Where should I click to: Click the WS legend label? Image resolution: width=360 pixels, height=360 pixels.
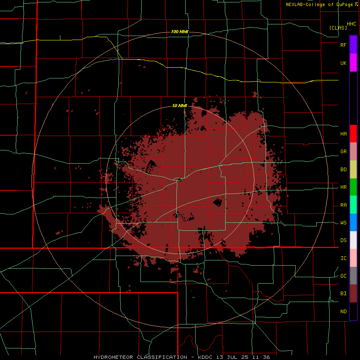[344, 223]
